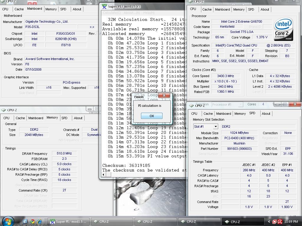
Task: Launch Google Chrome from Quick Launch
Action: tap(32, 222)
